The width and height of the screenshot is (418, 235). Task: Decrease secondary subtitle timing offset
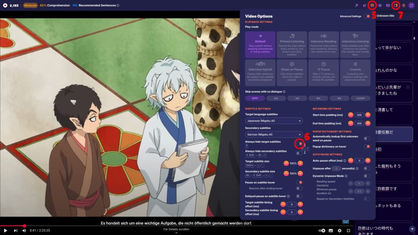click(x=283, y=212)
